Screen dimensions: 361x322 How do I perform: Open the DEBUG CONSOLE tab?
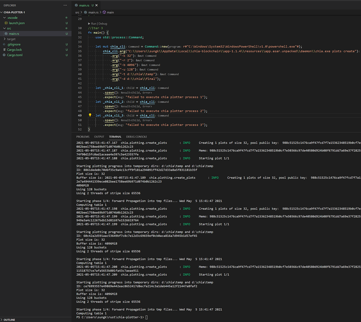[x=136, y=137]
